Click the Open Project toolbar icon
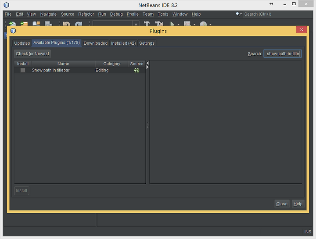The image size is (316, 239). tap(36, 24)
